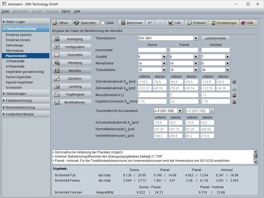Open the Hohlrad Qualität dropdown

(x=227, y=57)
